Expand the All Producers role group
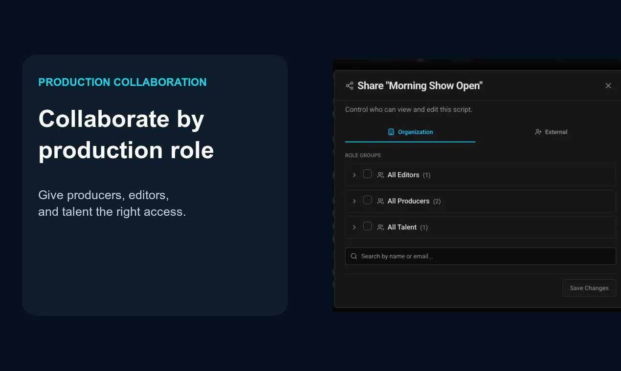This screenshot has height=371, width=621. pyautogui.click(x=355, y=201)
